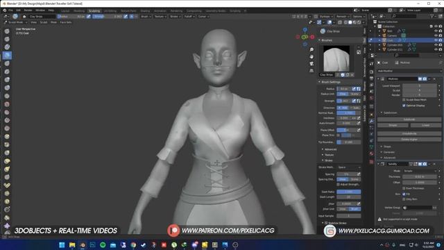Enable the Adjust Strength checkbox
444x250 pixels.
pyautogui.click(x=339, y=185)
